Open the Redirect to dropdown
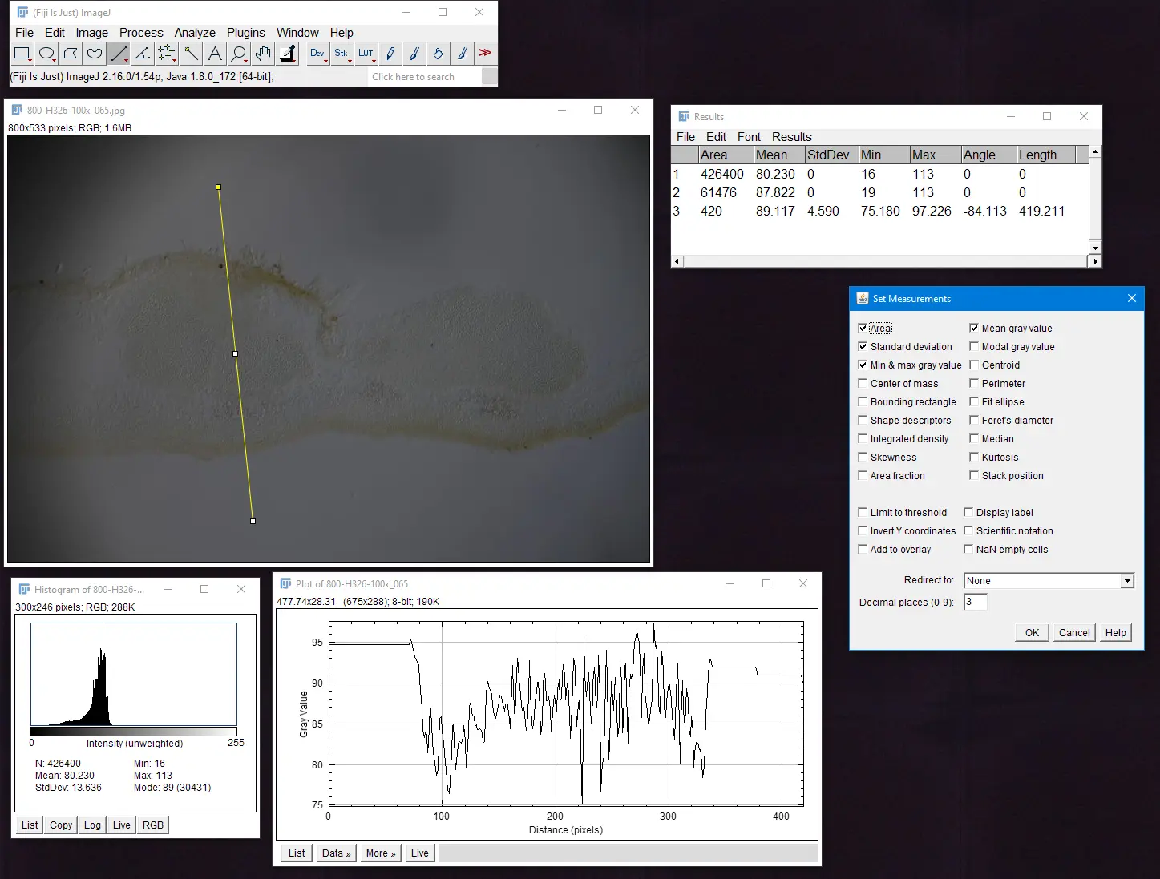The width and height of the screenshot is (1160, 879). tap(1049, 581)
